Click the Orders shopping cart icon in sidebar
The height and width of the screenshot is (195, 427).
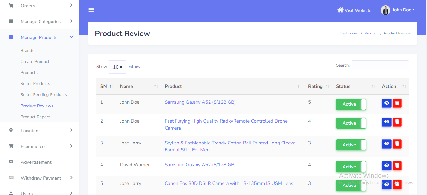[x=11, y=6]
